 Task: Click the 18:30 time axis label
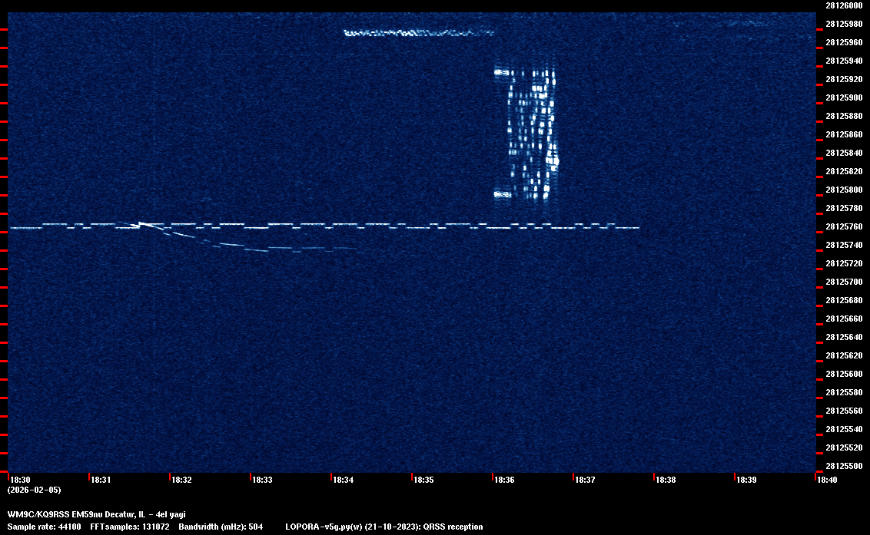[x=19, y=480]
